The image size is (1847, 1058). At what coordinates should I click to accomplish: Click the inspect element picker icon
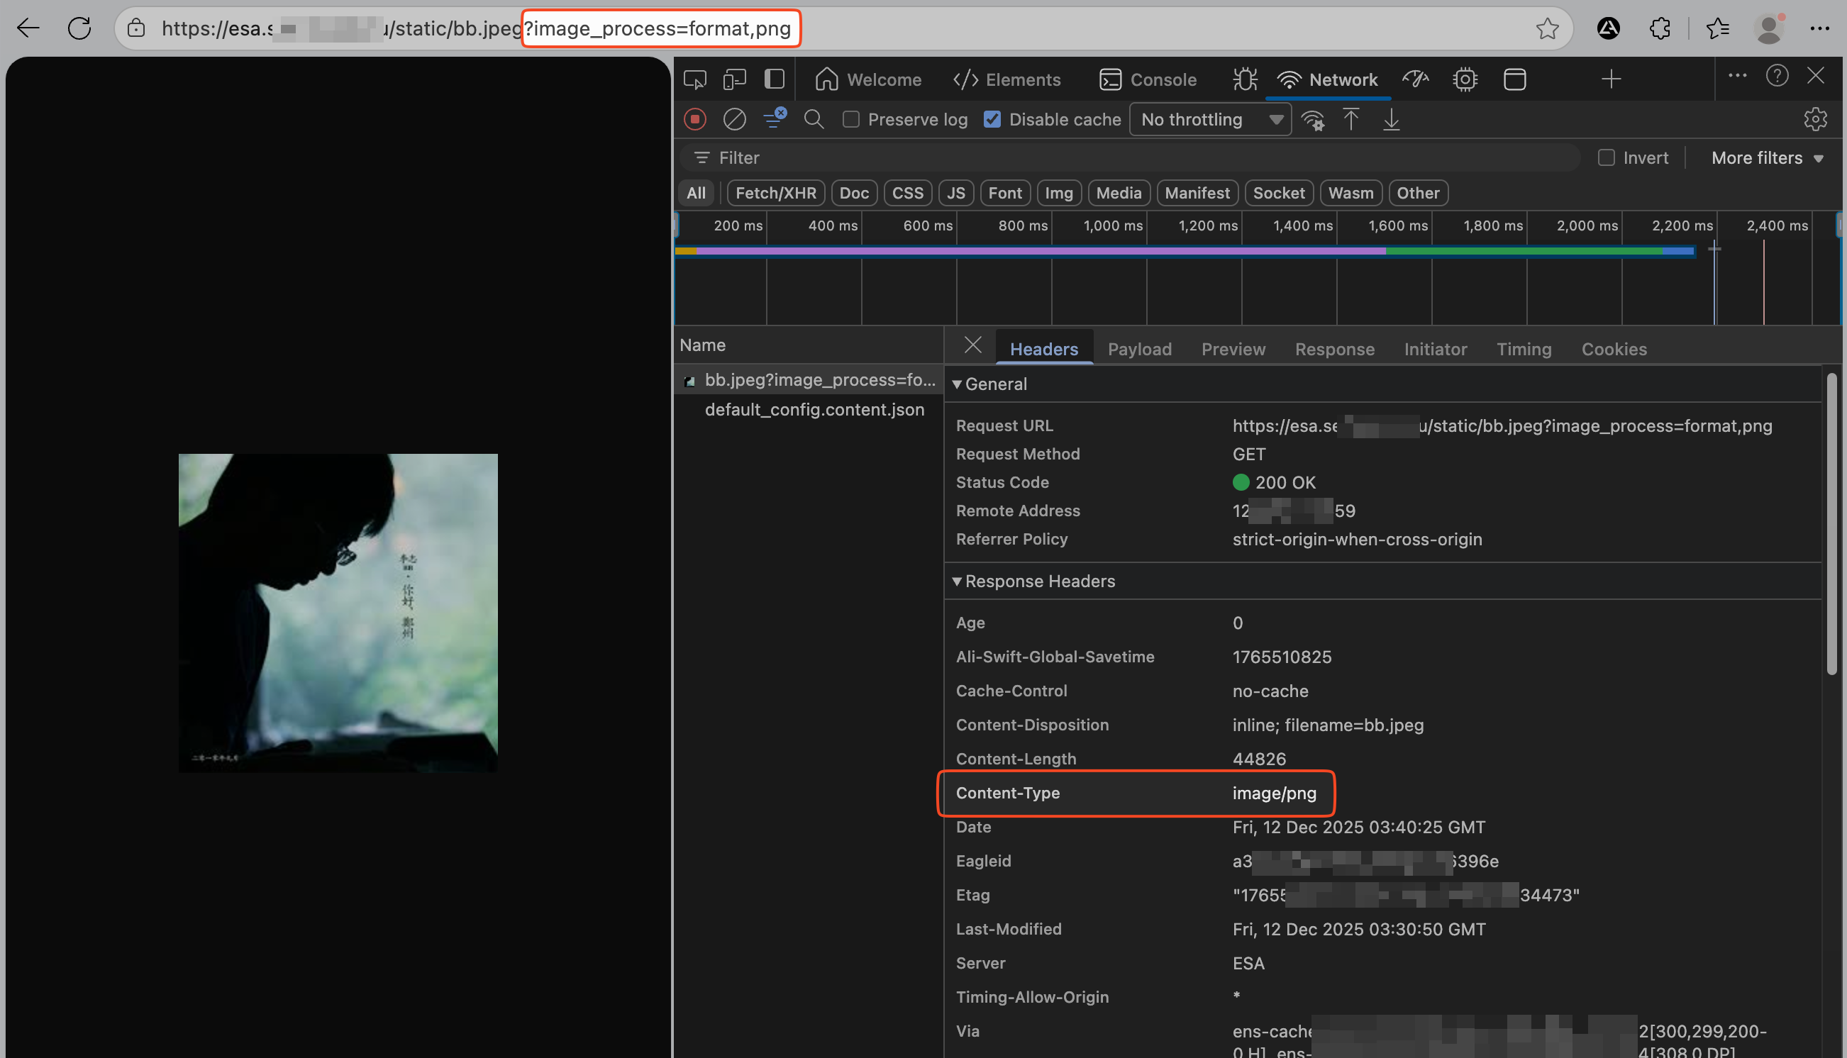(x=694, y=79)
